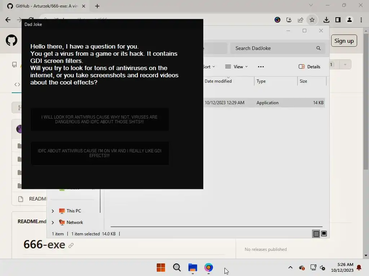Viewport: 369px width, 276px height.
Task: Show hidden system tray icons
Action: pos(290,267)
